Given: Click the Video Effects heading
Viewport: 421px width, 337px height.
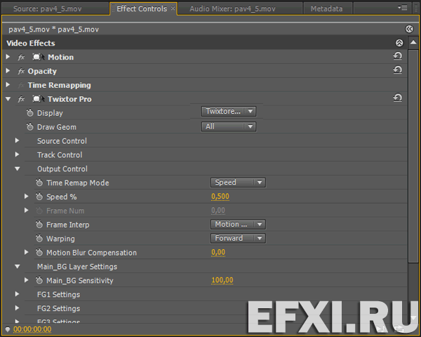Looking at the screenshot, I should point(31,44).
